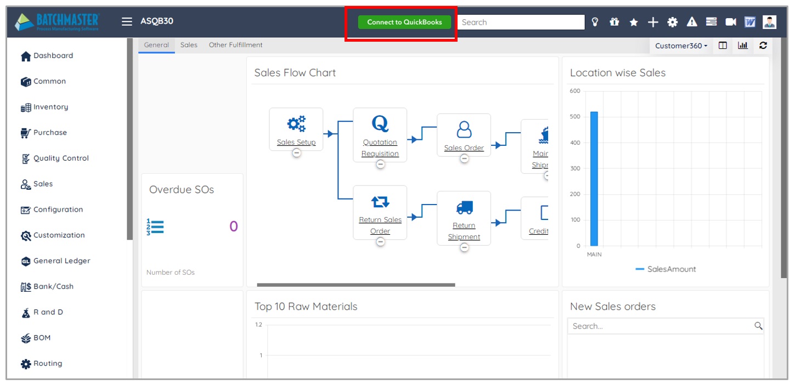Collapse the Return Shipment node with its minus button
796x385 pixels.
click(464, 247)
